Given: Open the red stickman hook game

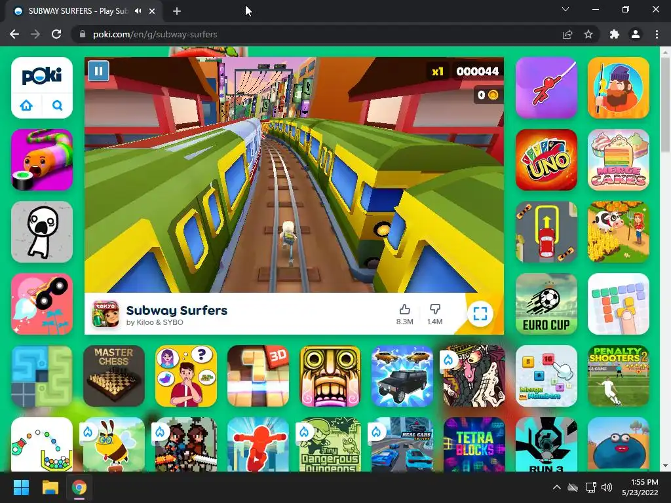Looking at the screenshot, I should click(546, 88).
